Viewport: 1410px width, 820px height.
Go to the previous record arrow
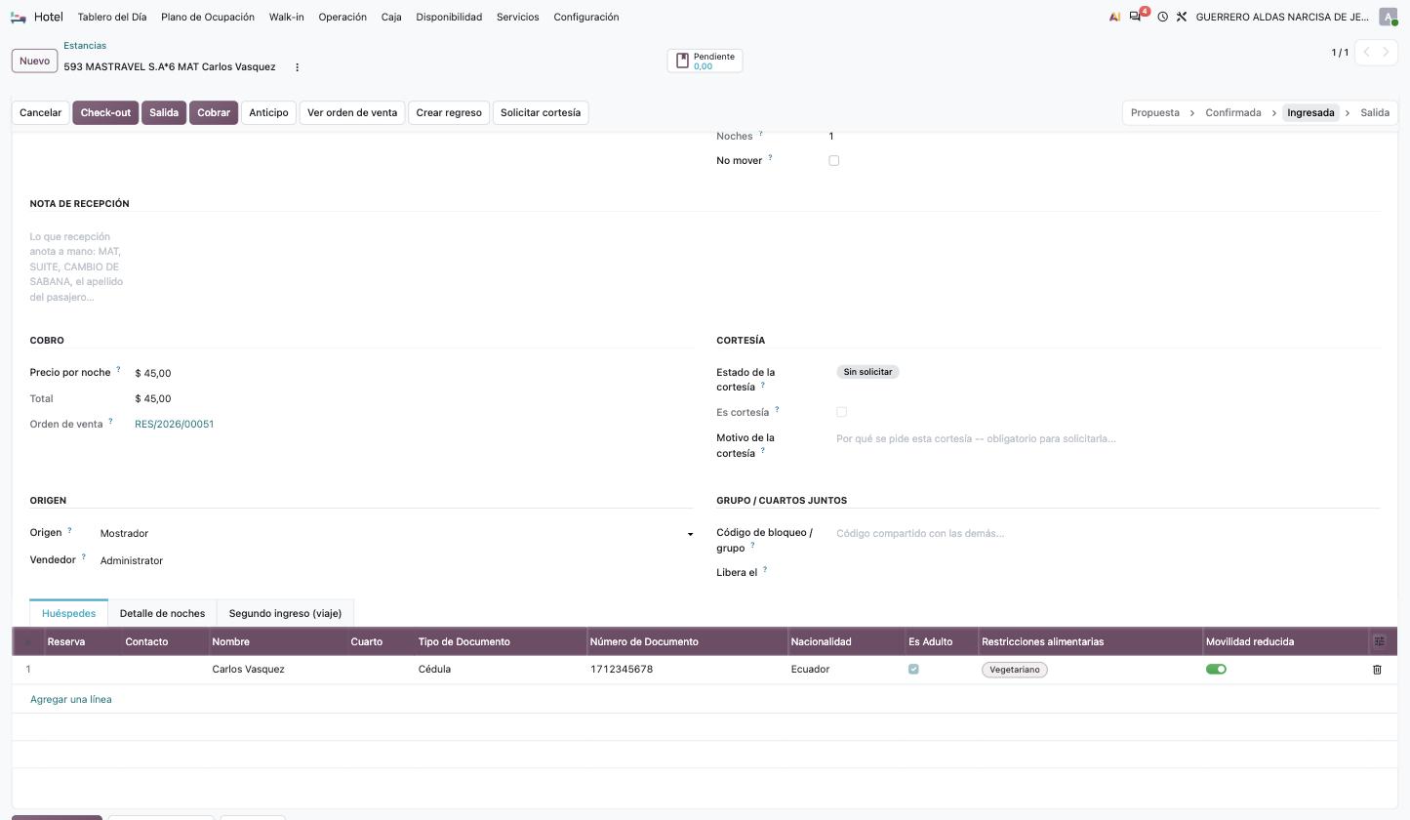1366,52
